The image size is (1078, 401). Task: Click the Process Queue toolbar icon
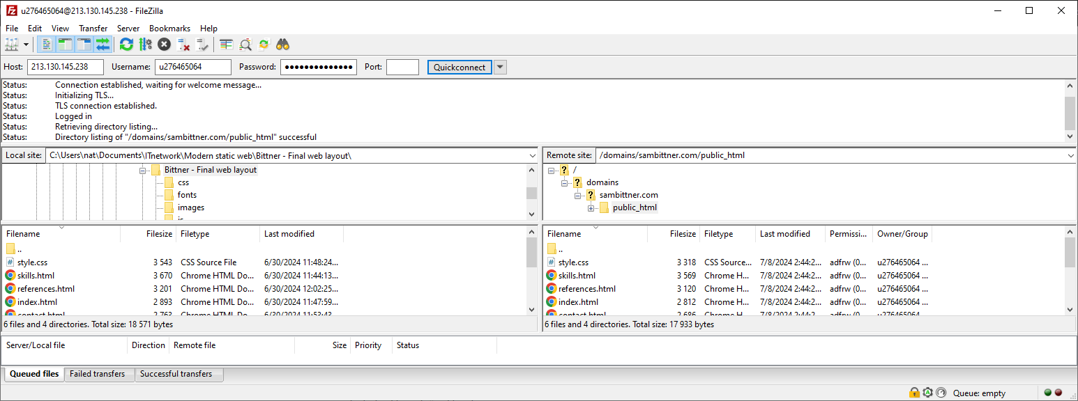click(x=145, y=45)
